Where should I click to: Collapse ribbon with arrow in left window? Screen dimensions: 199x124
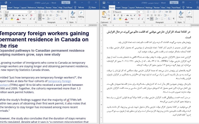tap(97, 22)
